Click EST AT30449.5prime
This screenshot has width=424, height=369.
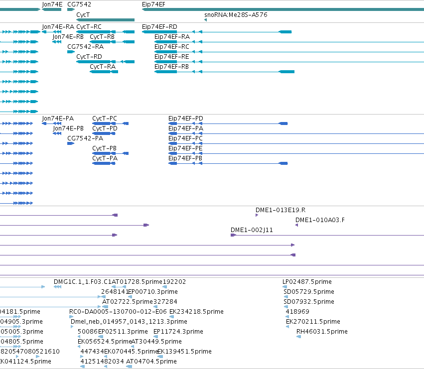click(x=156, y=342)
